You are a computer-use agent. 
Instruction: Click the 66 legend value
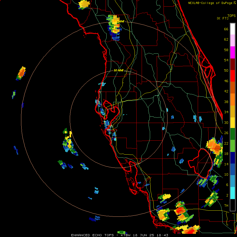click(x=226, y=29)
